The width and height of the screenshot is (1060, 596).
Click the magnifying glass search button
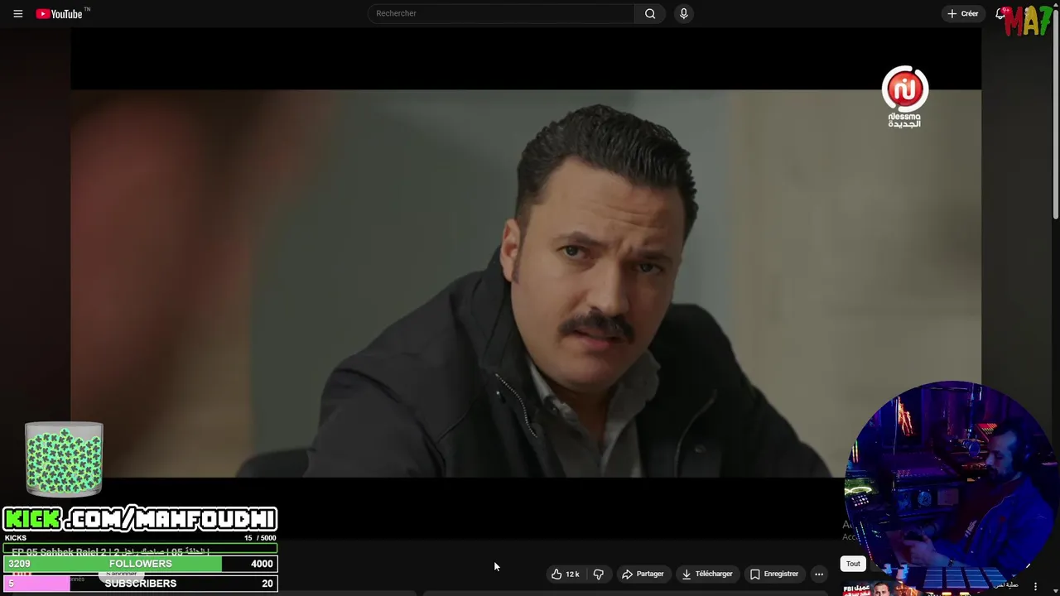tap(650, 13)
